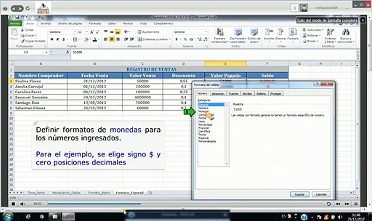Click Salir del modo de pantalla completa

point(327,21)
